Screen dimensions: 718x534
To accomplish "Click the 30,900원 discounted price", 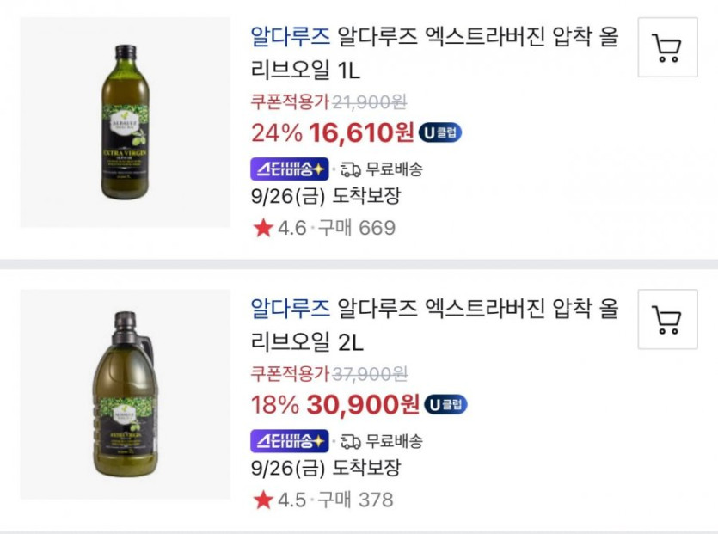I will [x=364, y=404].
